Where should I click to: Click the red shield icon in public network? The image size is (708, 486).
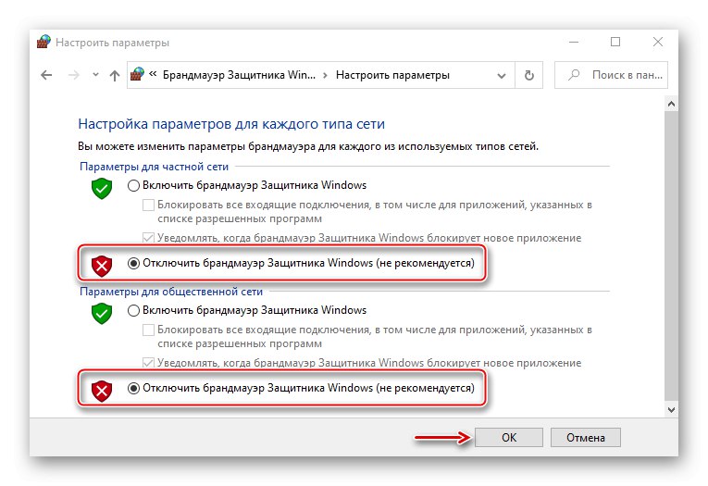(102, 391)
